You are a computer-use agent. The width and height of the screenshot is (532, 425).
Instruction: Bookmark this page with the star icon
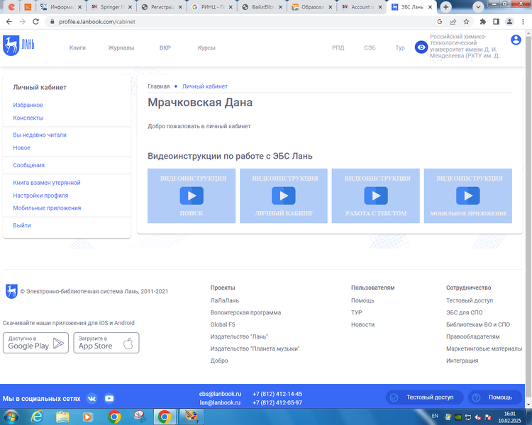466,22
